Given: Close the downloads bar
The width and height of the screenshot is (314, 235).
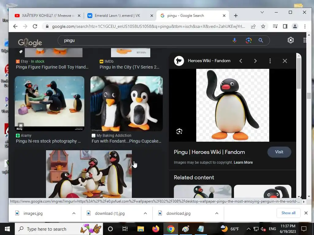Looking at the screenshot, I should click(306, 213).
